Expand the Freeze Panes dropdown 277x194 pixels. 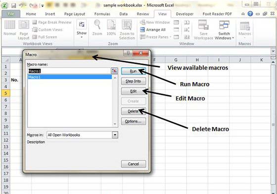171,37
